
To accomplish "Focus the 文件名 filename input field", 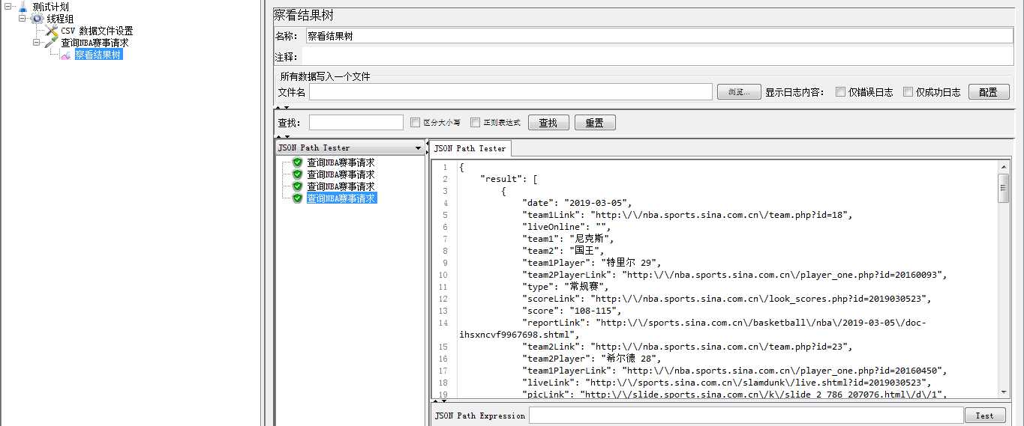I will pyautogui.click(x=510, y=92).
